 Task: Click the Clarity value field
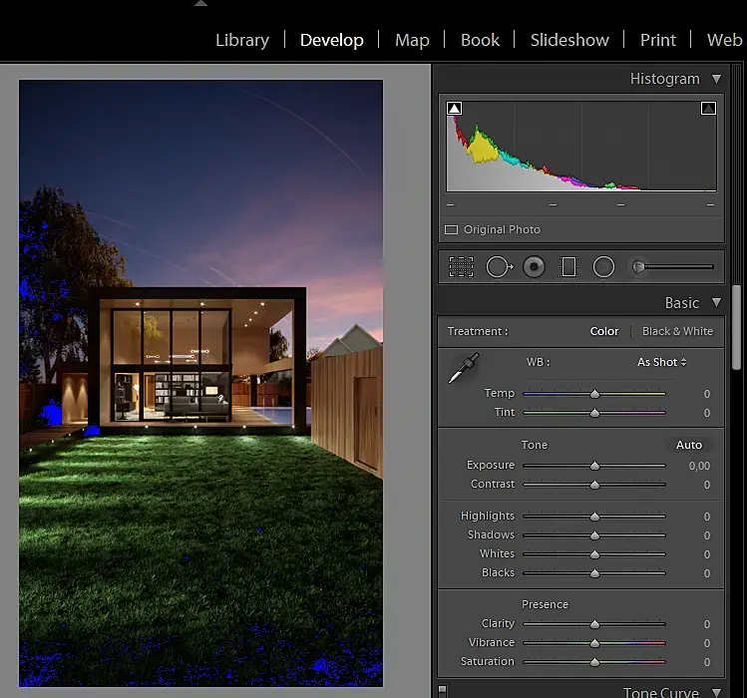pyautogui.click(x=707, y=624)
